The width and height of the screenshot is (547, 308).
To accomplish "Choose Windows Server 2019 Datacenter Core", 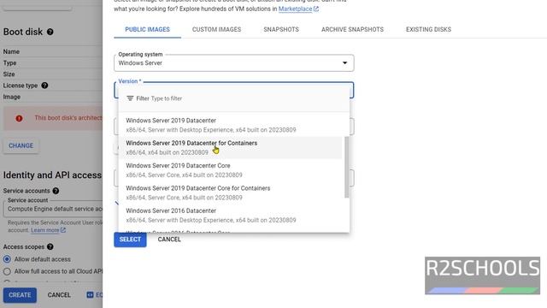I will (231, 170).
